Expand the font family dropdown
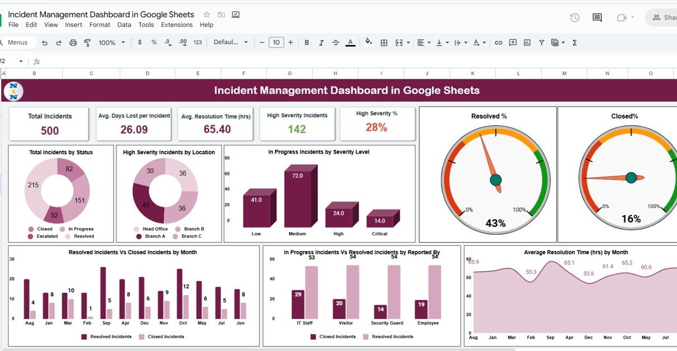Image resolution: width=677 pixels, height=351 pixels. click(x=231, y=42)
